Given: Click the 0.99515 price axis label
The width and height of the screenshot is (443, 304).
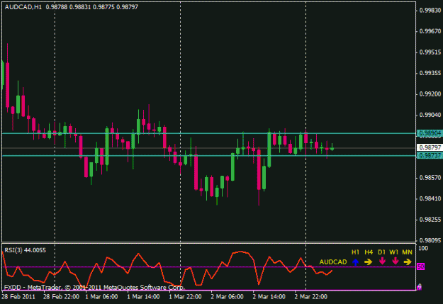Looking at the screenshot, I should [x=430, y=52].
